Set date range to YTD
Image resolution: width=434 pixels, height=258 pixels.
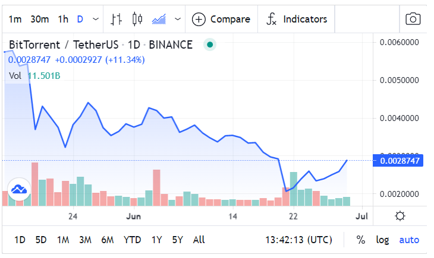(x=133, y=240)
